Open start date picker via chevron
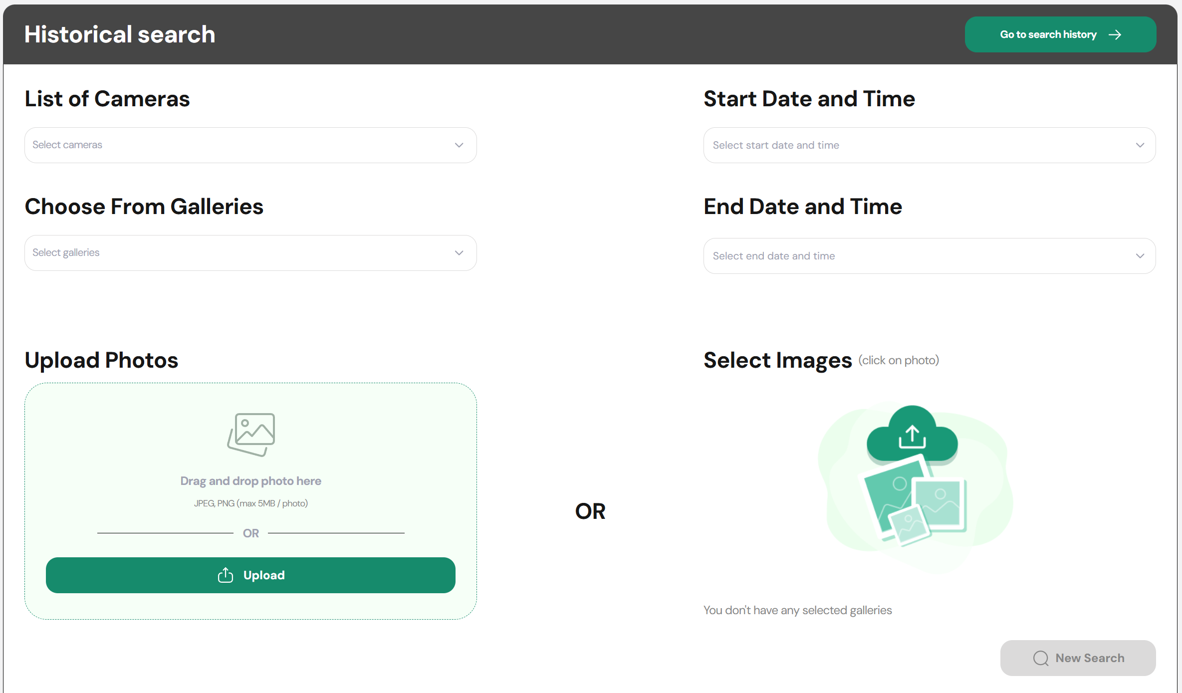 click(x=1140, y=145)
